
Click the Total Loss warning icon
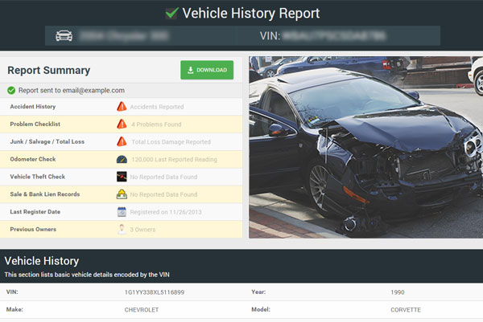[x=122, y=141]
